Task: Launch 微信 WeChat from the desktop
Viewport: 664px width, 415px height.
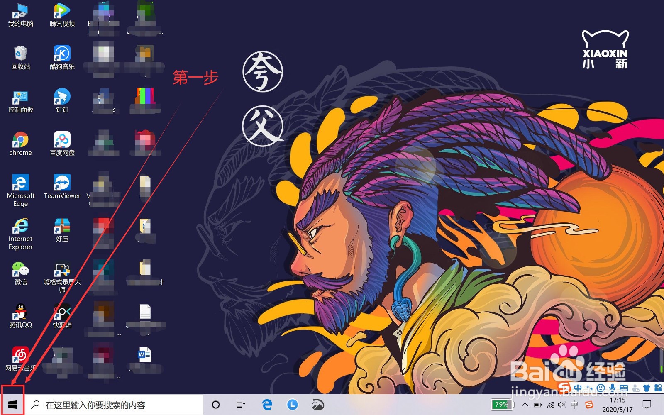Action: (20, 273)
